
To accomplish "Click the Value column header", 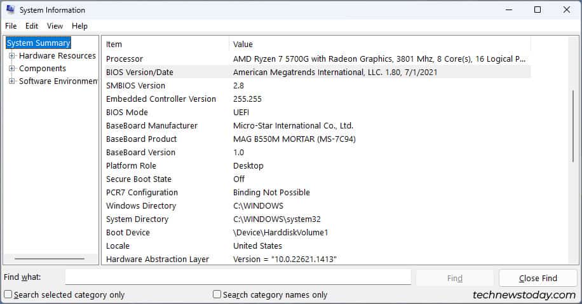I will (x=380, y=45).
